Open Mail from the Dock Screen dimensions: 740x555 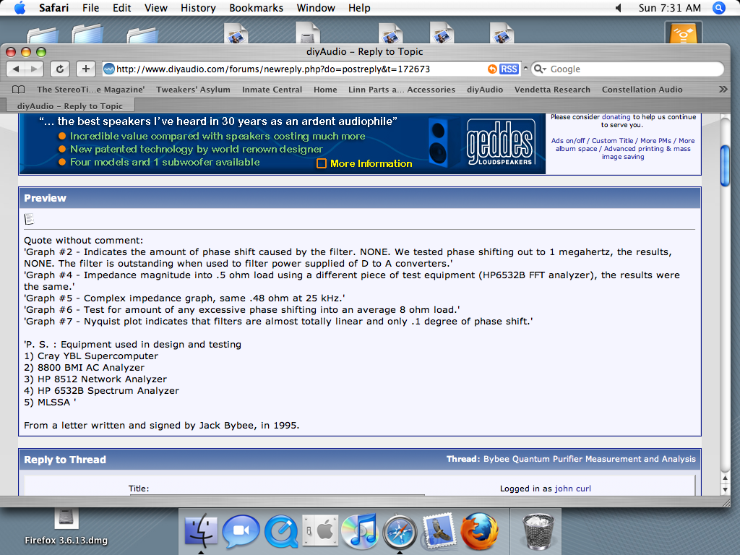pos(439,530)
